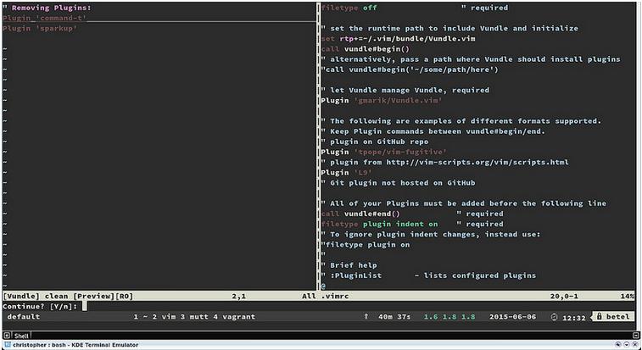This screenshot has width=642, height=350.
Task: Click the :PluginList help line
Action: pos(428,275)
